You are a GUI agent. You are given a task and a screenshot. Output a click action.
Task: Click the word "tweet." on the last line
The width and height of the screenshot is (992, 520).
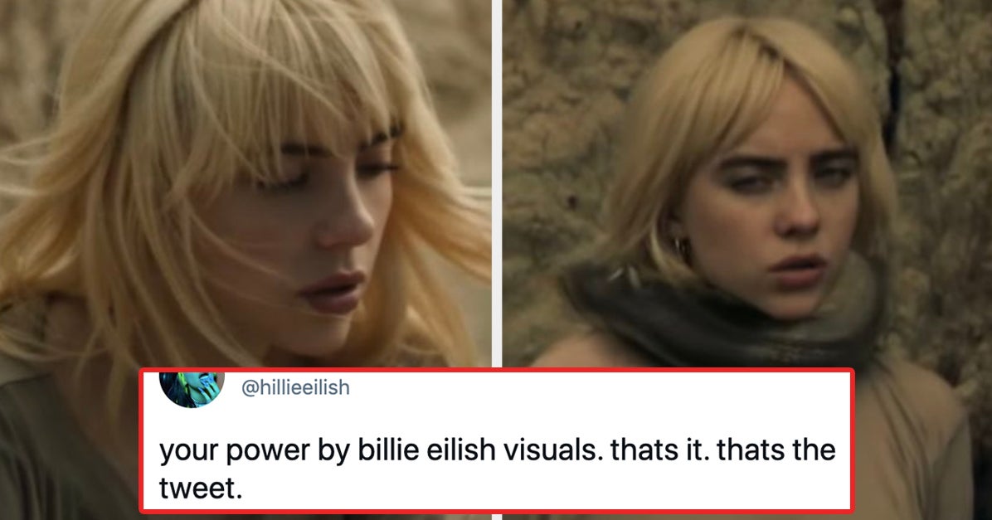(x=201, y=487)
